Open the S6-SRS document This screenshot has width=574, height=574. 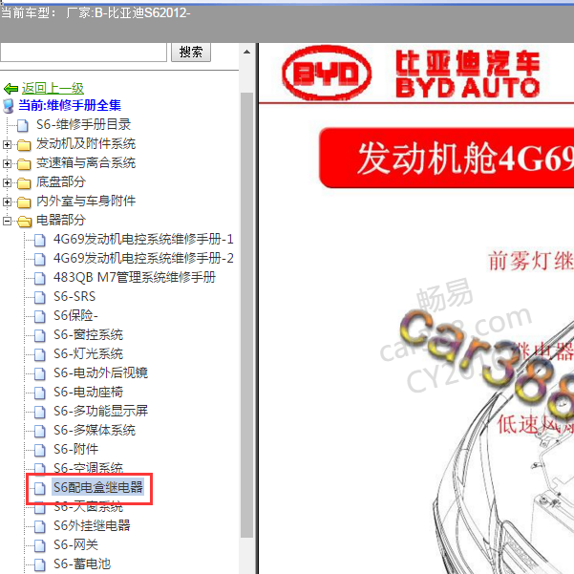click(x=74, y=296)
